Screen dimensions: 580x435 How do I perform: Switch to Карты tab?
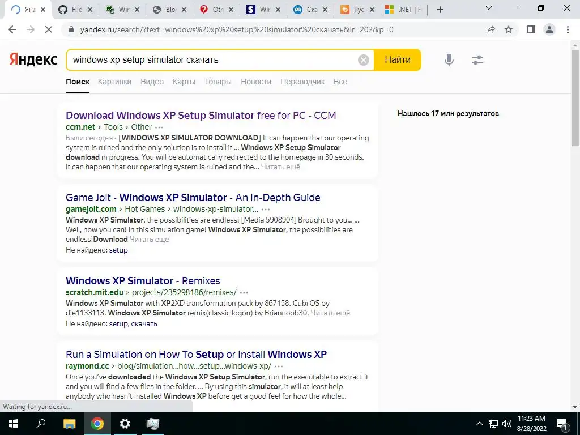tap(184, 82)
